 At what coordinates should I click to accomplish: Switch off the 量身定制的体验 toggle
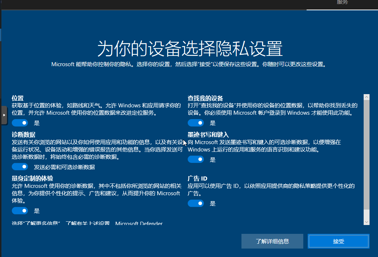click(x=20, y=211)
